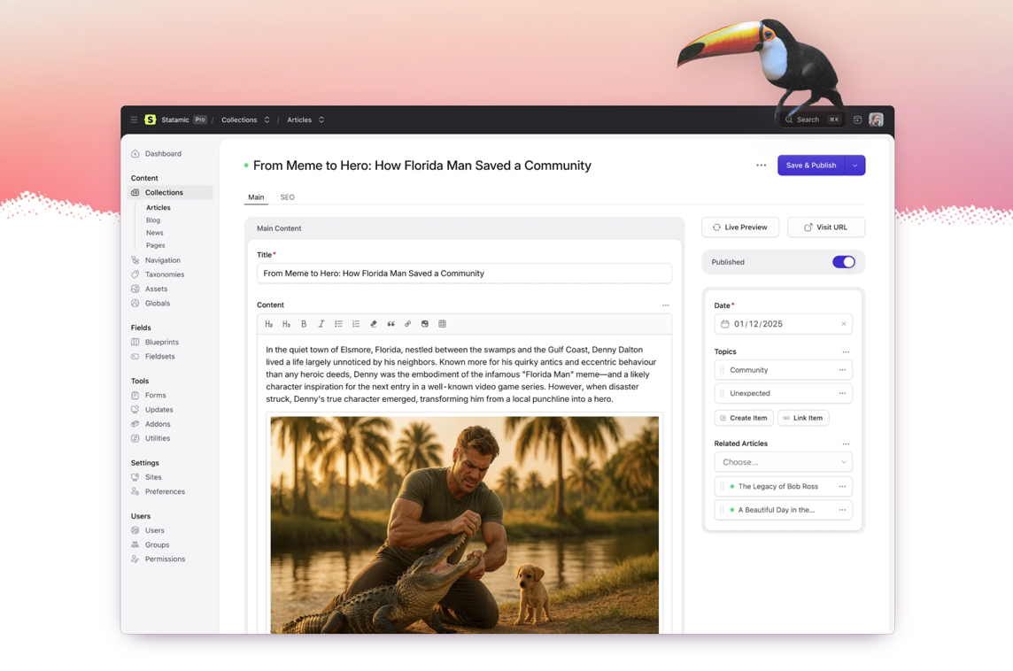Insert a table using the table icon

tap(442, 324)
